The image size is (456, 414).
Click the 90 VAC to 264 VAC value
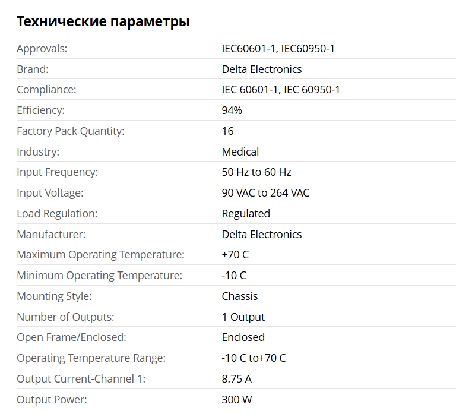coord(265,193)
